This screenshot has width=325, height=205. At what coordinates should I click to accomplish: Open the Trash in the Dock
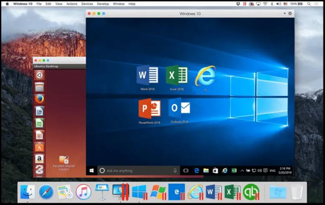pyautogui.click(x=296, y=192)
